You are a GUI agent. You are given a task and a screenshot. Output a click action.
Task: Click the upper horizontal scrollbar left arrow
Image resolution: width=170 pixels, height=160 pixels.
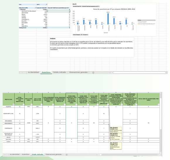[x=113, y=73]
